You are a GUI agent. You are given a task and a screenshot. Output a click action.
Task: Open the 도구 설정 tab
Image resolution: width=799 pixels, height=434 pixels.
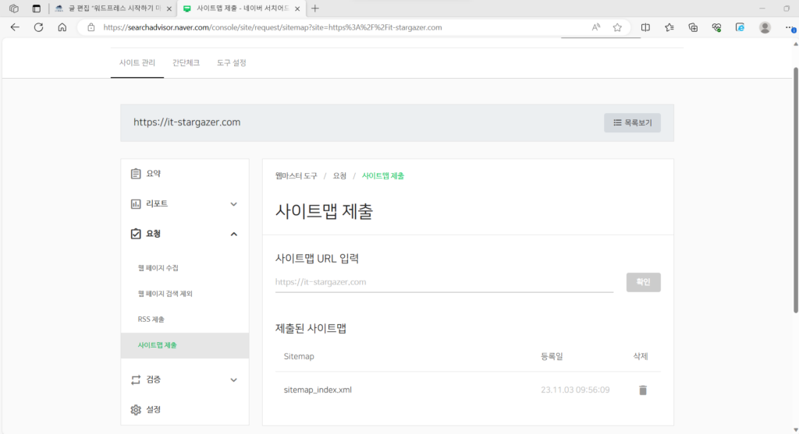click(231, 62)
